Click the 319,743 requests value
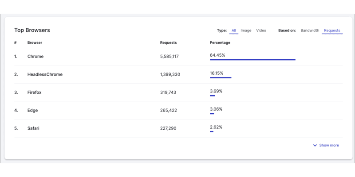This screenshot has width=355, height=177. (168, 92)
